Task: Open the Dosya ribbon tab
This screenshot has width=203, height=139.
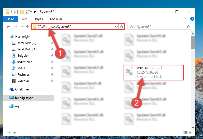Action: click(11, 19)
